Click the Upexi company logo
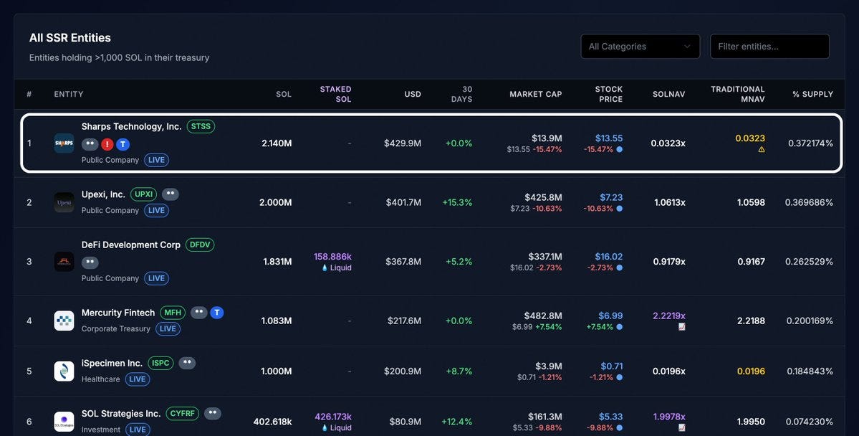The image size is (859, 436). (64, 202)
